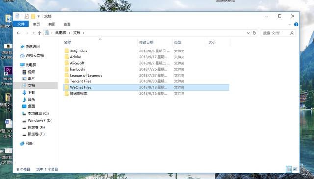
Task: Open the recent locations dropdown arrow
Action: pyautogui.click(x=33, y=33)
